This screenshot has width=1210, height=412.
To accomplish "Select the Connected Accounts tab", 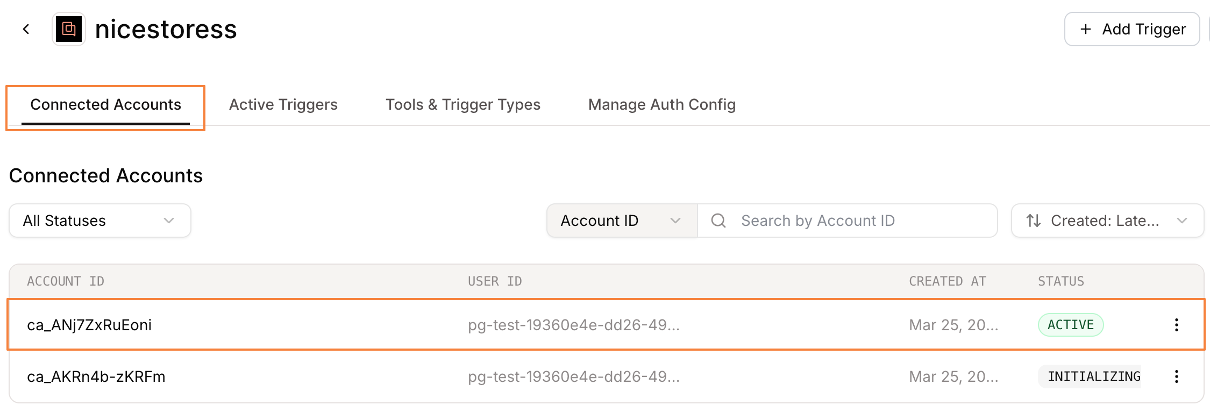I will point(105,104).
